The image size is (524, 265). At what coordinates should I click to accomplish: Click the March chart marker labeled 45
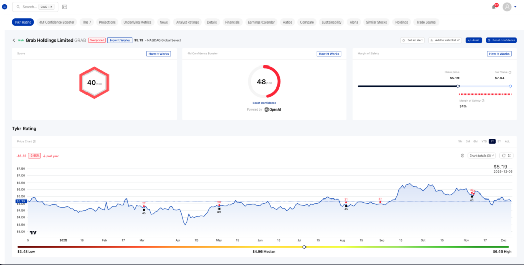click(144, 210)
